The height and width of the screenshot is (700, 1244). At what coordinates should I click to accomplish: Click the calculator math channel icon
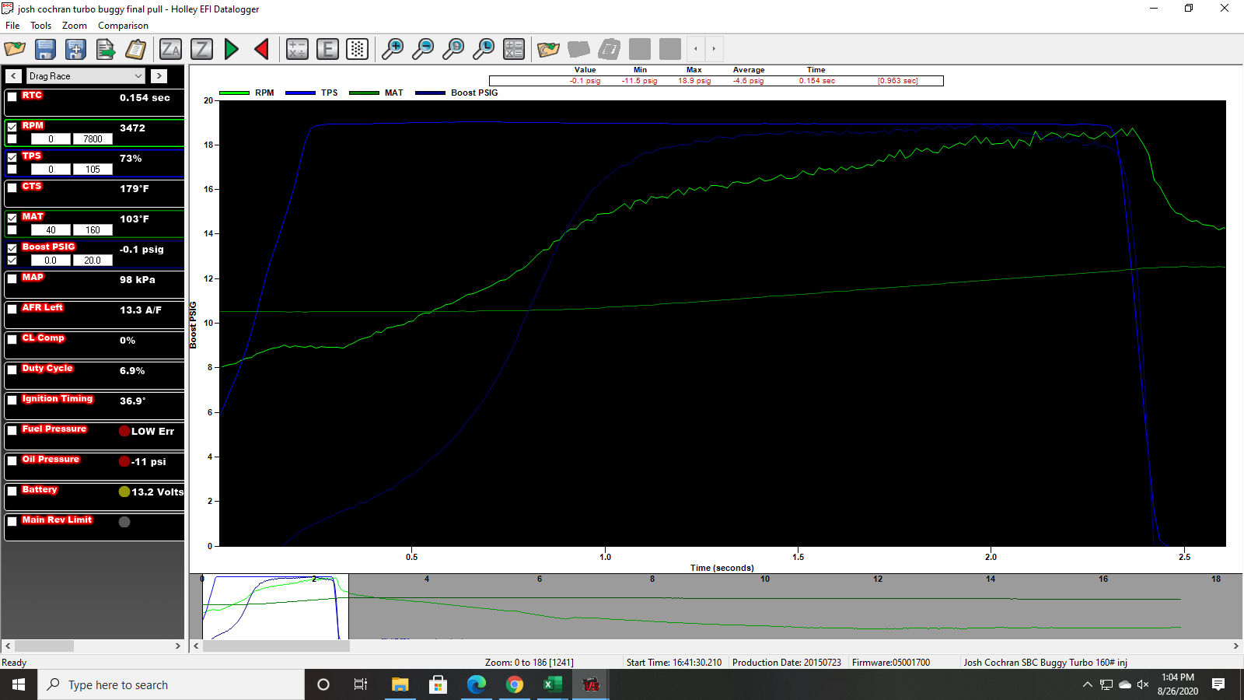(297, 49)
